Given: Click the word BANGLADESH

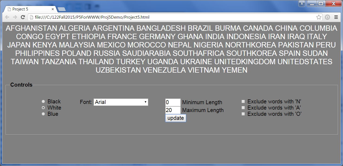Looking at the screenshot, I should pyautogui.click(x=161, y=28).
